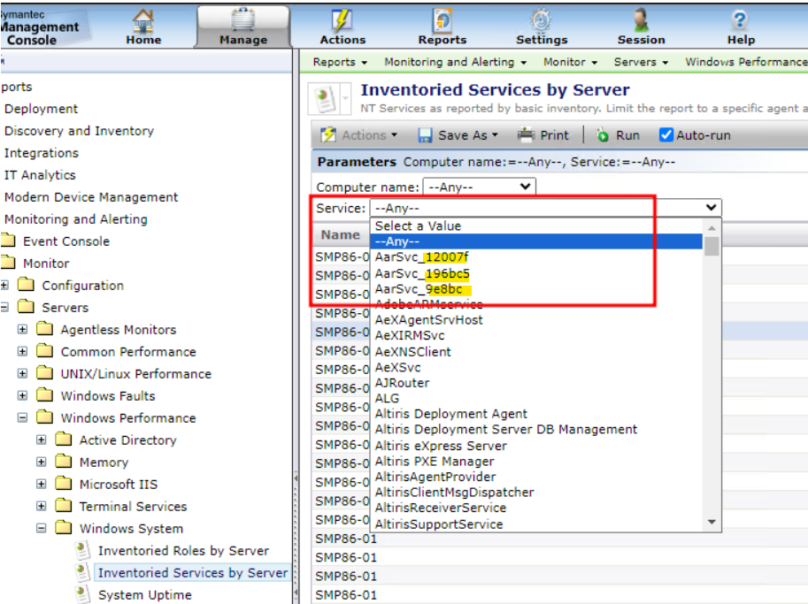Open the Reports icon in top bar

coord(442,20)
